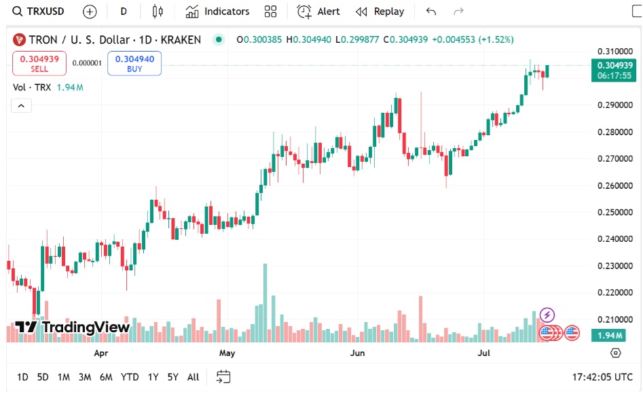643x409 pixels.
Task: Click the purple lightning event icon
Action: coord(547,315)
